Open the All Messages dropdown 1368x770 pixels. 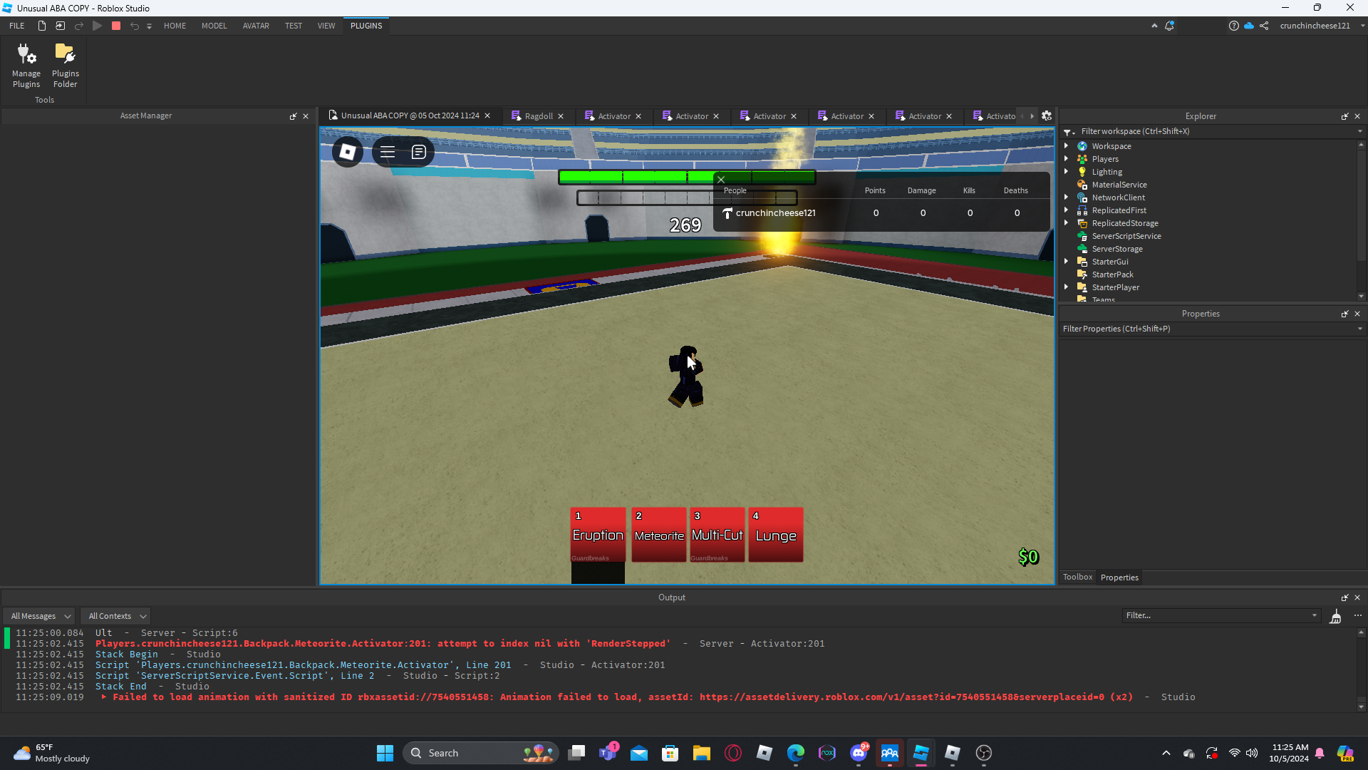41,616
